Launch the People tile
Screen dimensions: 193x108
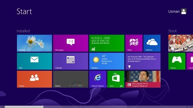(35, 79)
